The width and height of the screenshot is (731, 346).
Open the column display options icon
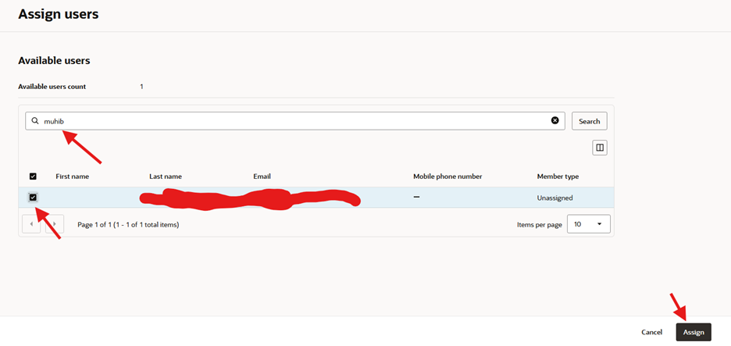tap(599, 148)
